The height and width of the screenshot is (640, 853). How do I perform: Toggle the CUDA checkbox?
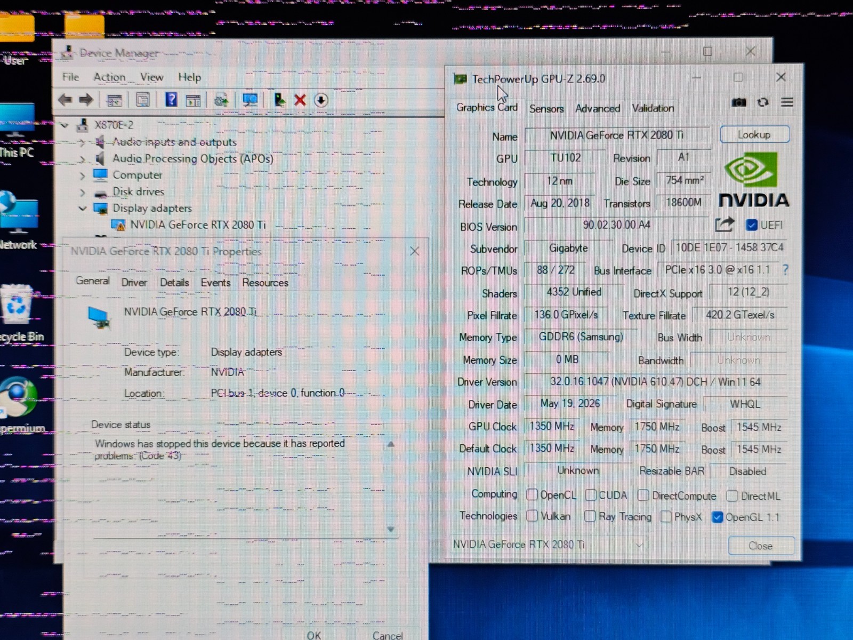[x=591, y=495]
